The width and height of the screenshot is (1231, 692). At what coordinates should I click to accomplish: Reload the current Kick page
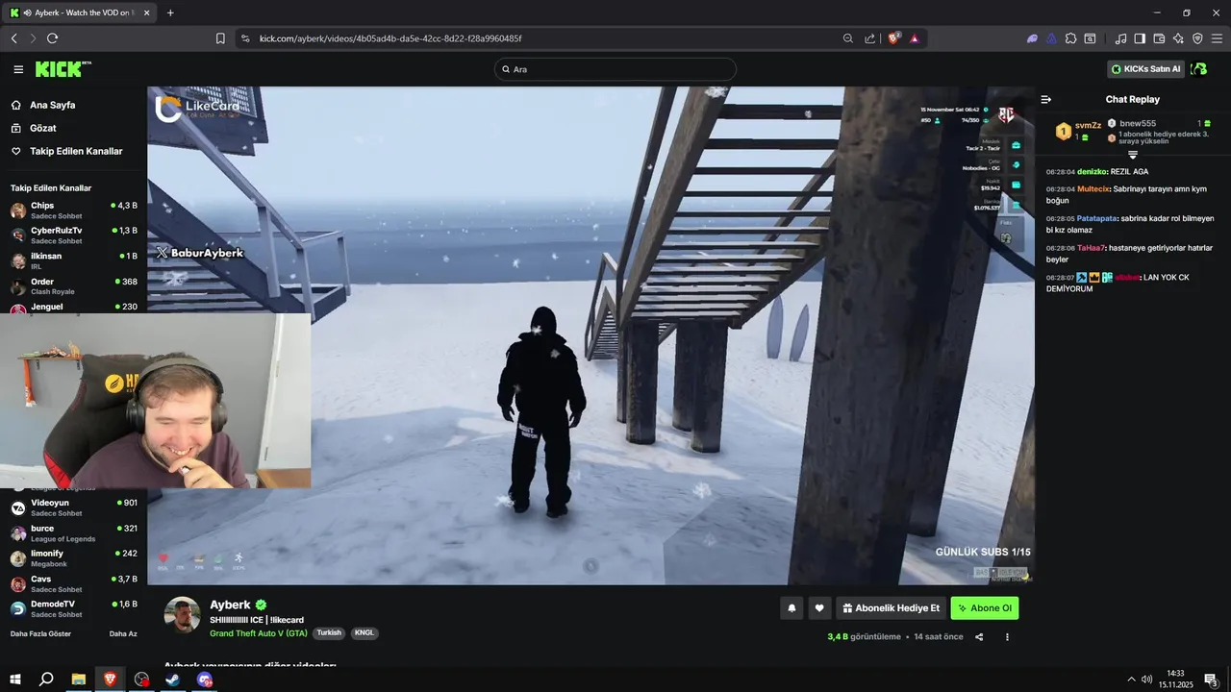coord(52,38)
